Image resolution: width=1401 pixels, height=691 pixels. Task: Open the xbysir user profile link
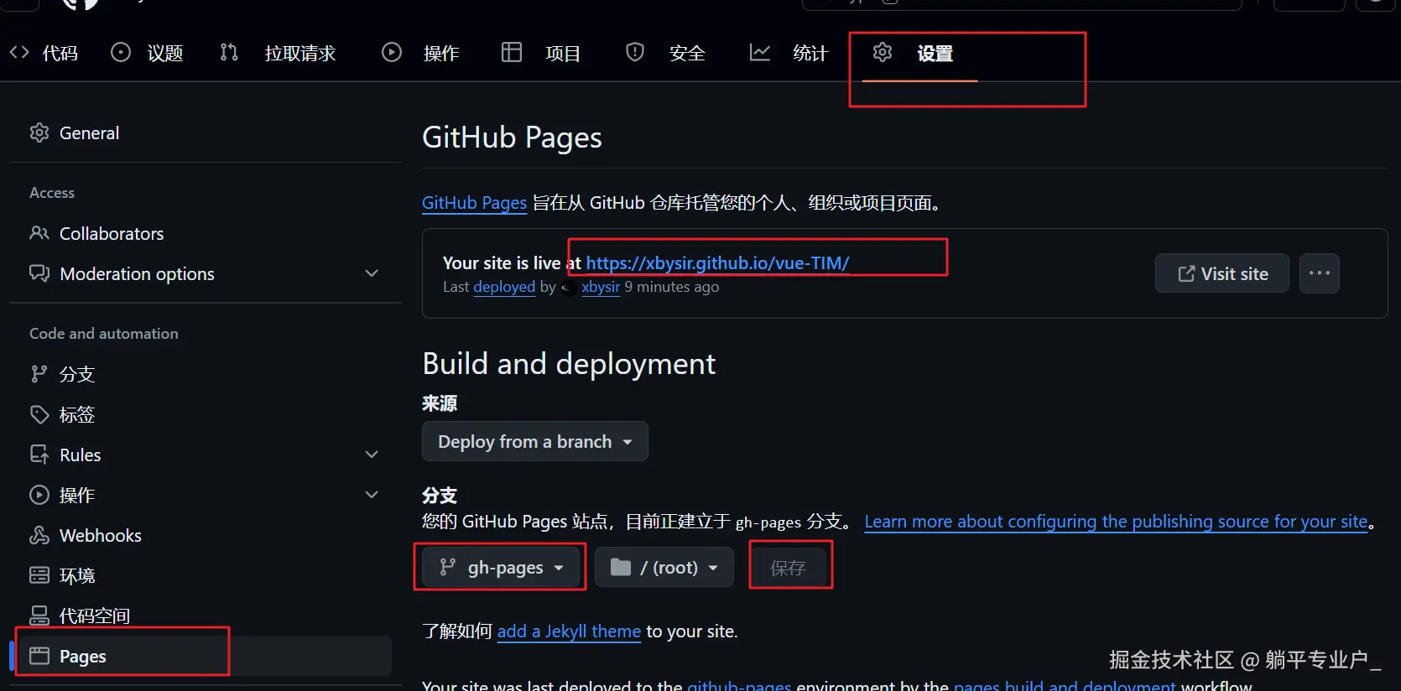tap(601, 287)
